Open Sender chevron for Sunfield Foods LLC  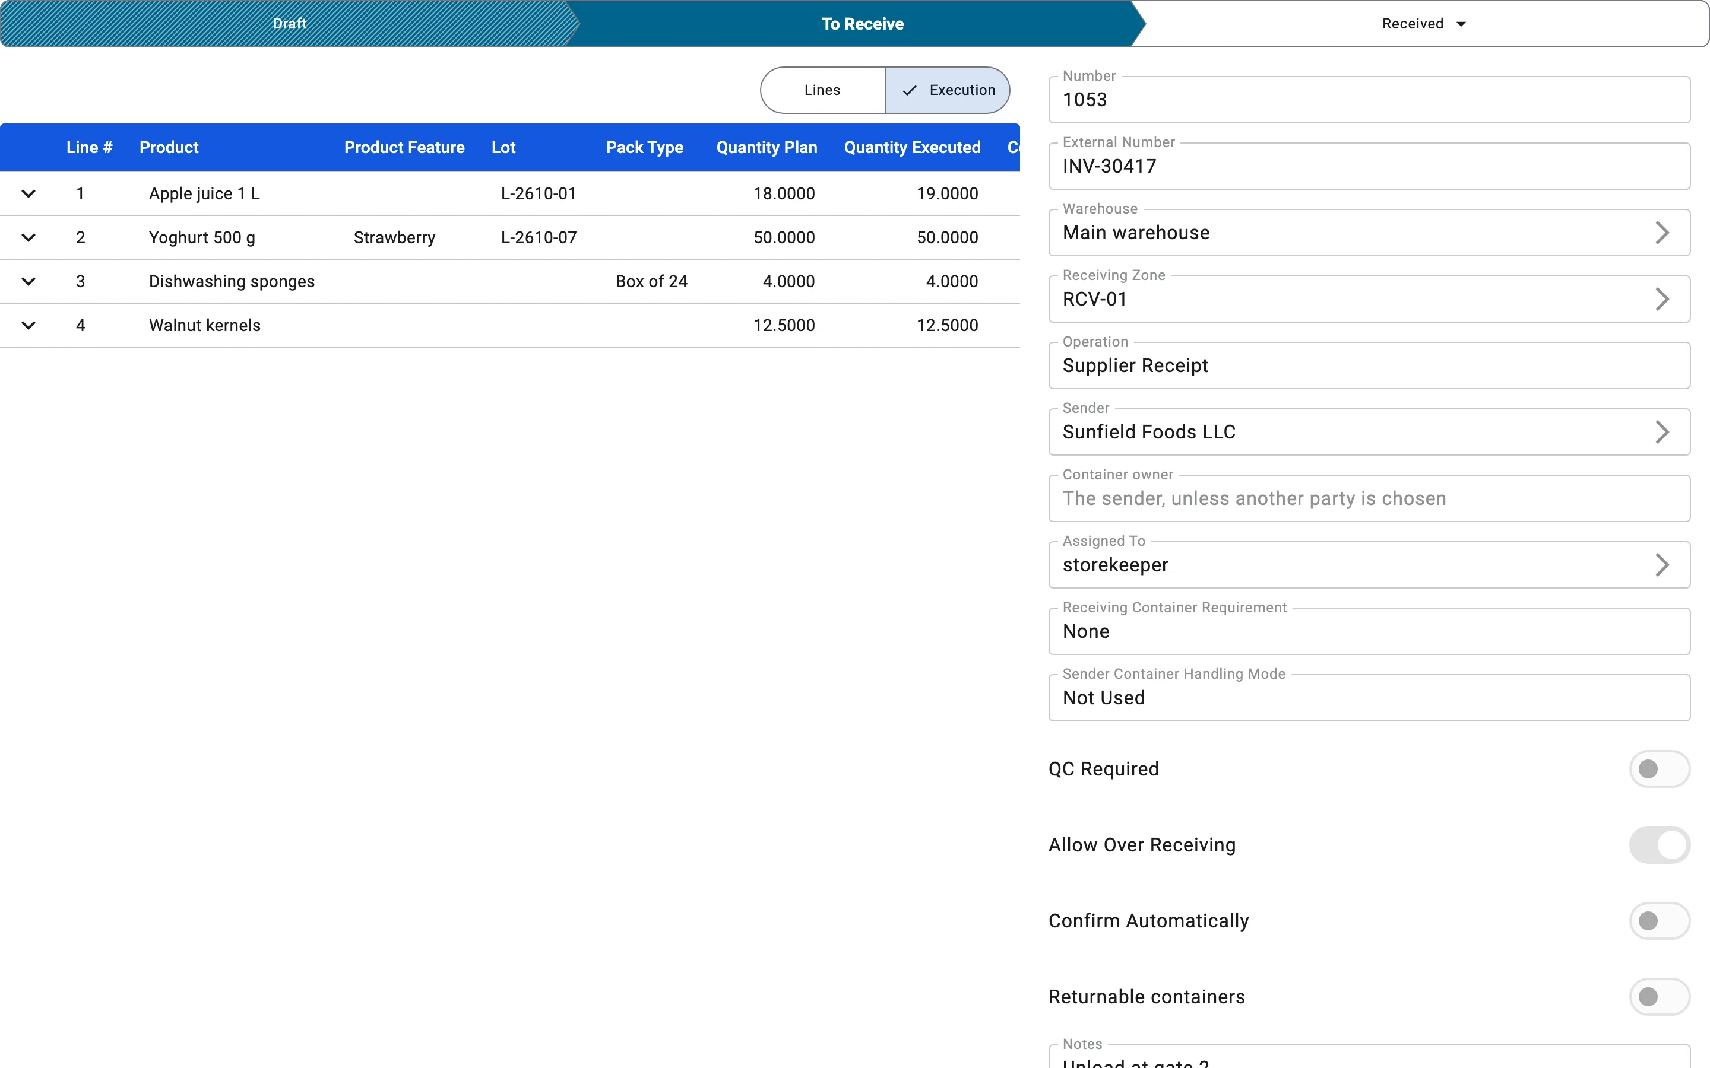coord(1662,431)
